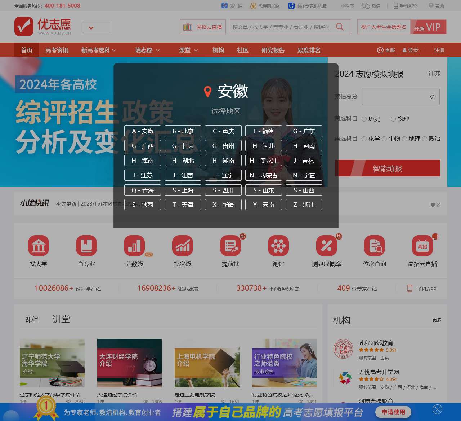Choose N - 内蒙古 region
The width and height of the screenshot is (461, 421).
(x=264, y=175)
